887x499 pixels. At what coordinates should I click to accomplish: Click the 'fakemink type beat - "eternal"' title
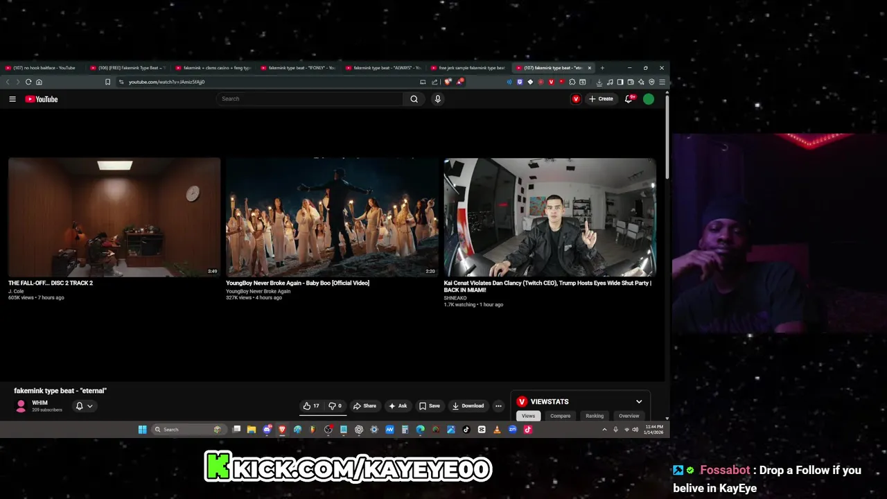[60, 391]
